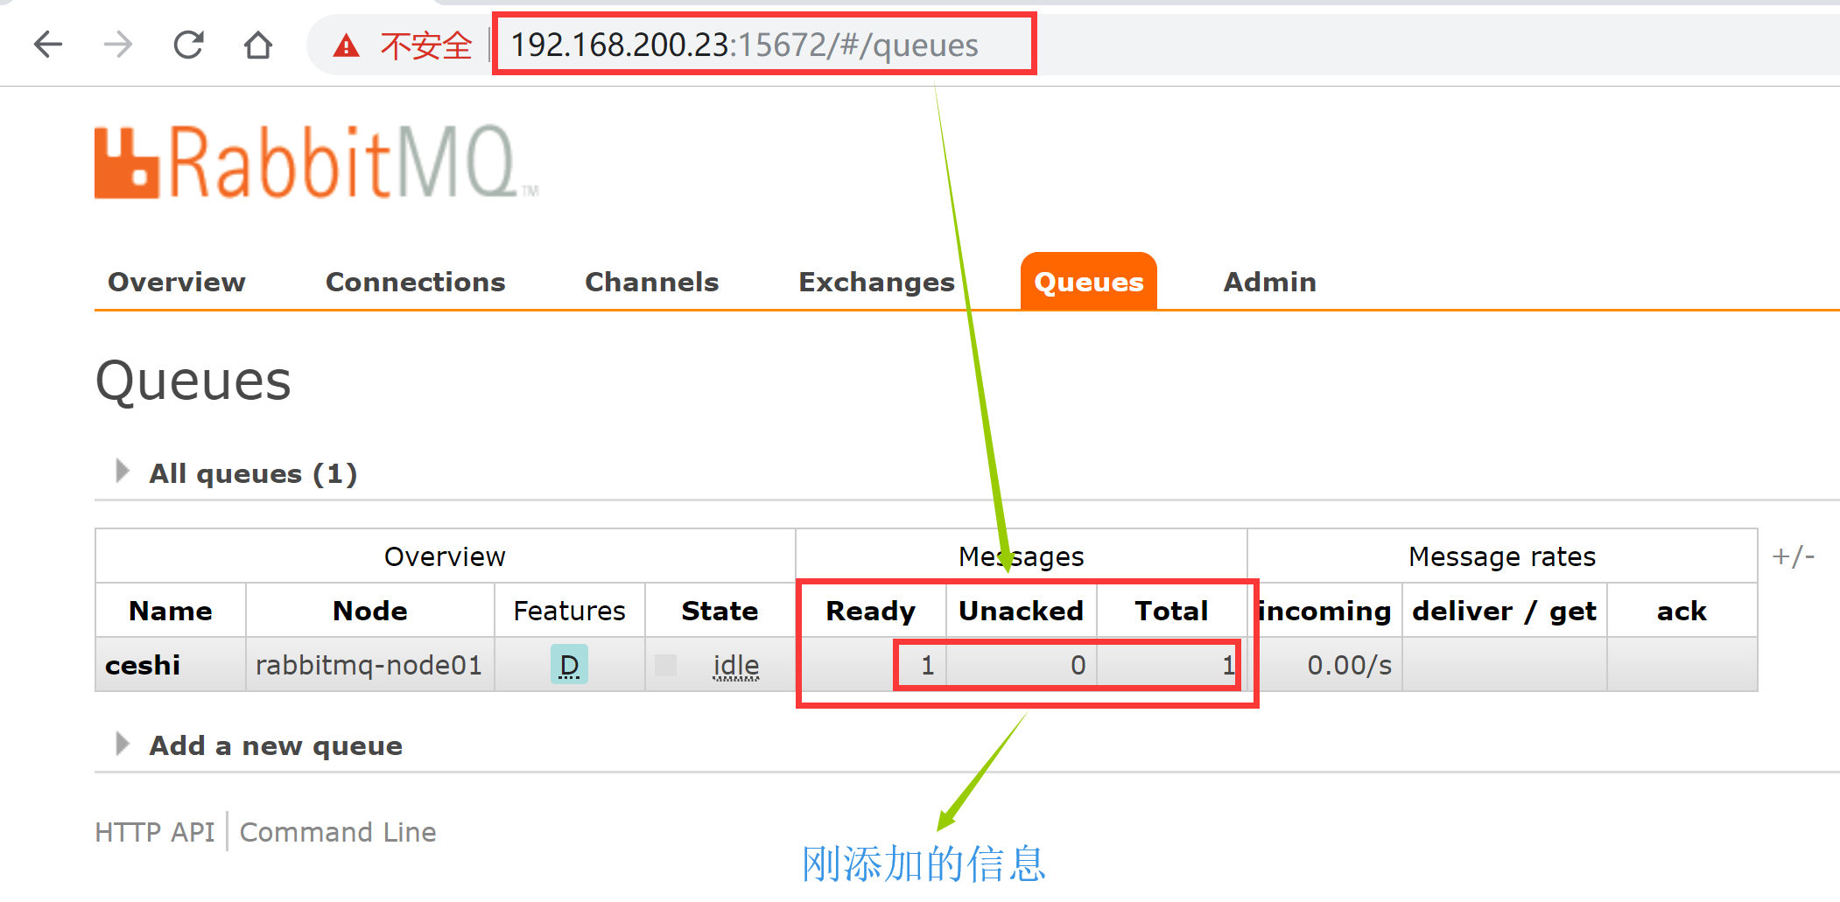1840x902 pixels.
Task: Go back with the browser back arrow
Action: pyautogui.click(x=48, y=44)
